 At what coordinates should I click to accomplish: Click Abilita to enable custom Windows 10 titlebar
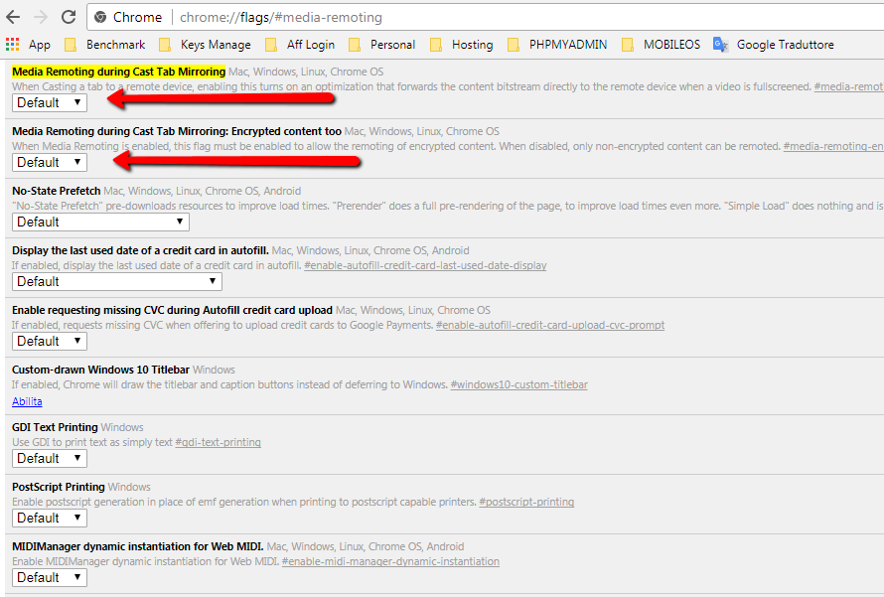(27, 401)
